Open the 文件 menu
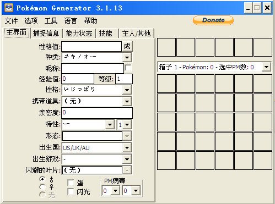The image size is (275, 204). pos(11,21)
